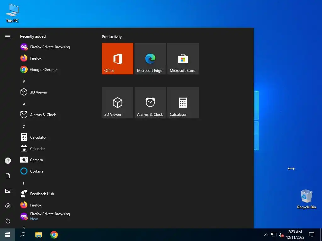Open Google Chrome in Recently added
This screenshot has height=241, width=322.
[x=55, y=69]
